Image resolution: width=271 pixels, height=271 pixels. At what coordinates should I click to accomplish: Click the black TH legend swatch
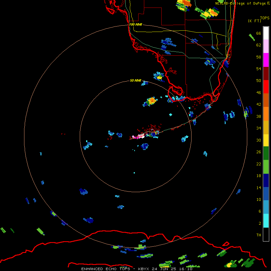tap(266, 234)
